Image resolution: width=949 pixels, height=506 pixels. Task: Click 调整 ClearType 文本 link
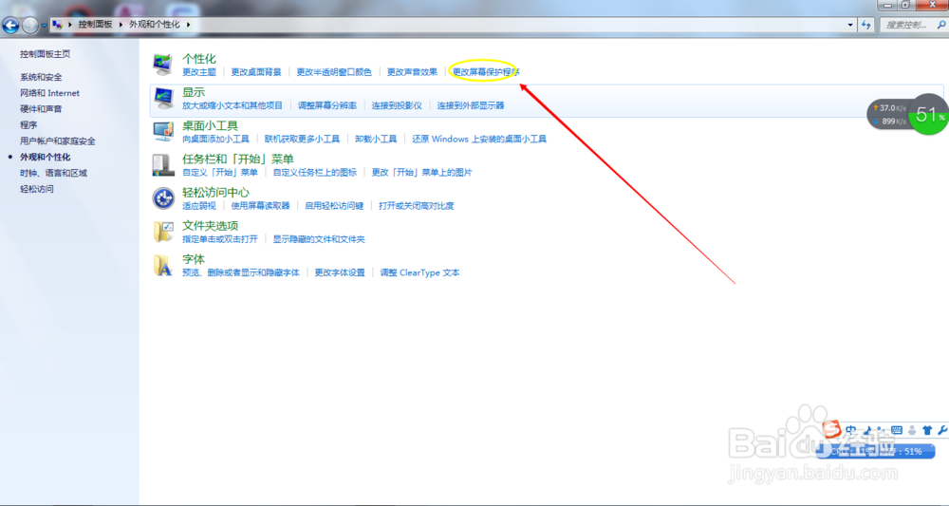[419, 273]
